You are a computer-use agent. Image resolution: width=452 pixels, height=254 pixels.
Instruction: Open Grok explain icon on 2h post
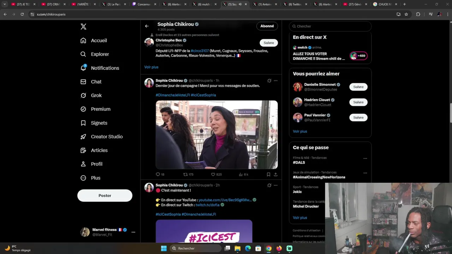click(x=269, y=185)
